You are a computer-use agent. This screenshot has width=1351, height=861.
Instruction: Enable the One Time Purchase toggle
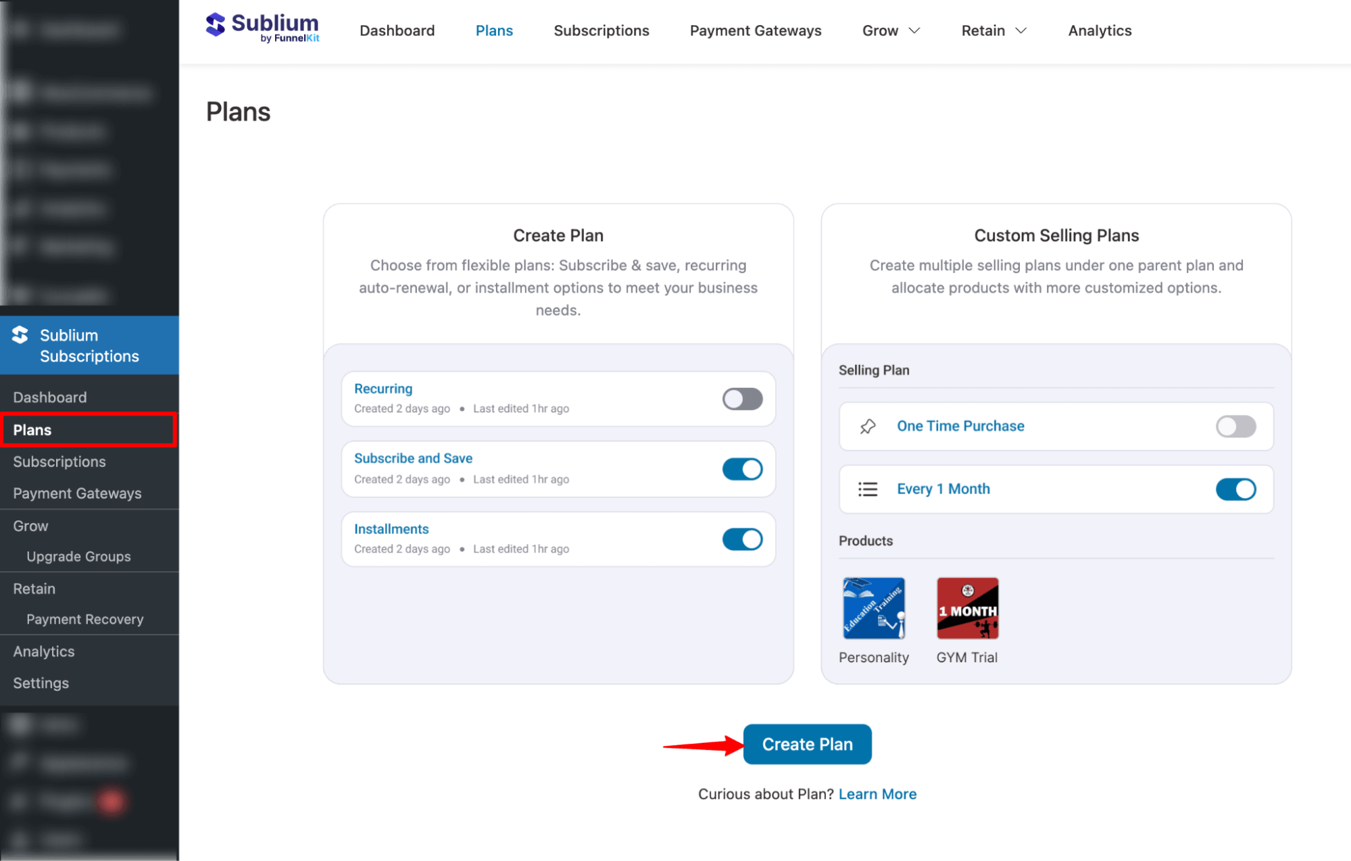(1235, 426)
